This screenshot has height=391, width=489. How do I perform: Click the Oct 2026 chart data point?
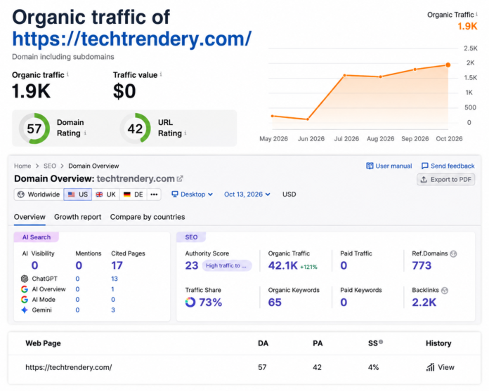click(x=448, y=65)
